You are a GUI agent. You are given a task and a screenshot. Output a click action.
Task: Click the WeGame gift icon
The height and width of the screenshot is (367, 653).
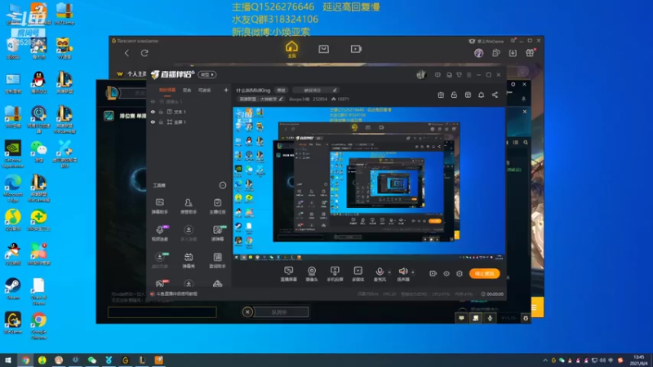click(530, 53)
